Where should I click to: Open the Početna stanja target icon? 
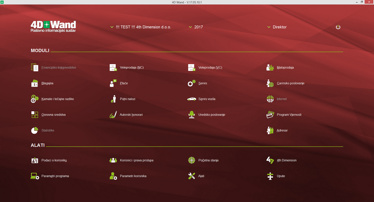pos(192,160)
